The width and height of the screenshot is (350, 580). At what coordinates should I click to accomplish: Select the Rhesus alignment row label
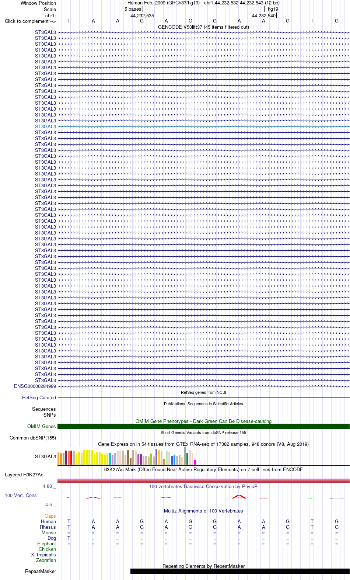tap(48, 527)
